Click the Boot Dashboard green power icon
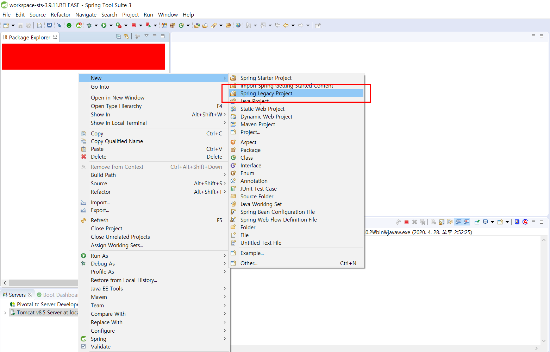The image size is (550, 352). [69, 25]
